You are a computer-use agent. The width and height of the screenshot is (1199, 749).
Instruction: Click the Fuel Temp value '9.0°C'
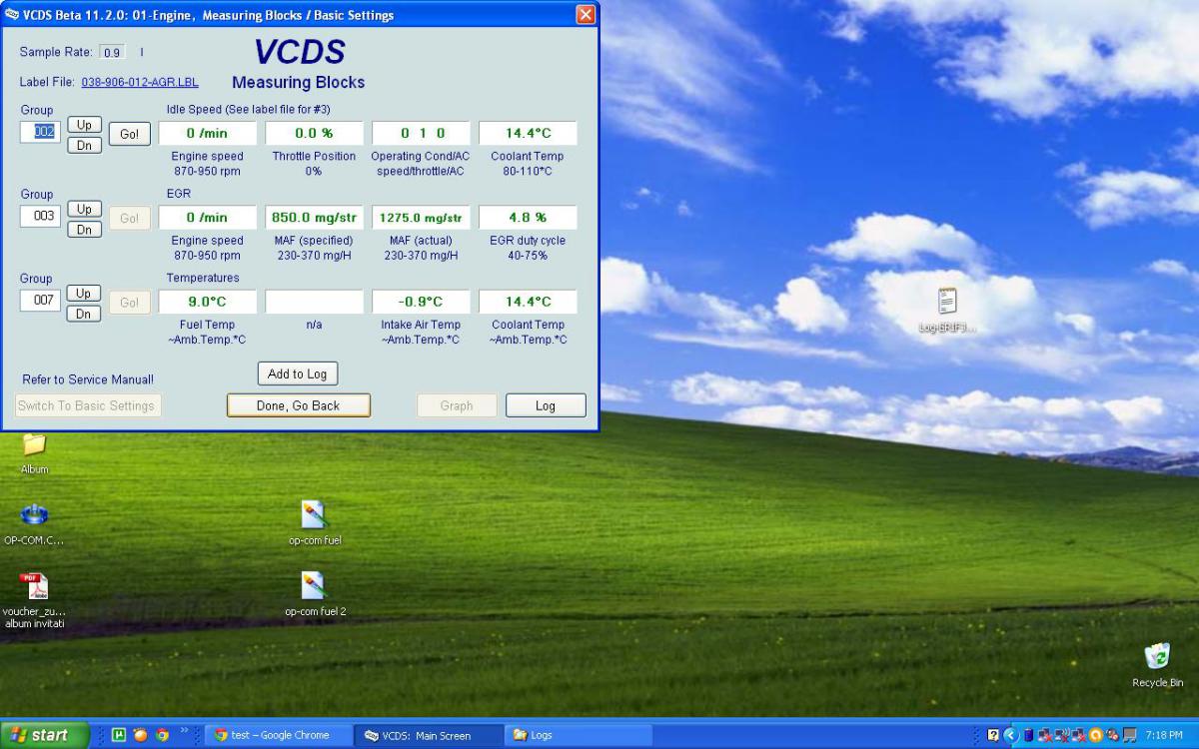(x=207, y=302)
